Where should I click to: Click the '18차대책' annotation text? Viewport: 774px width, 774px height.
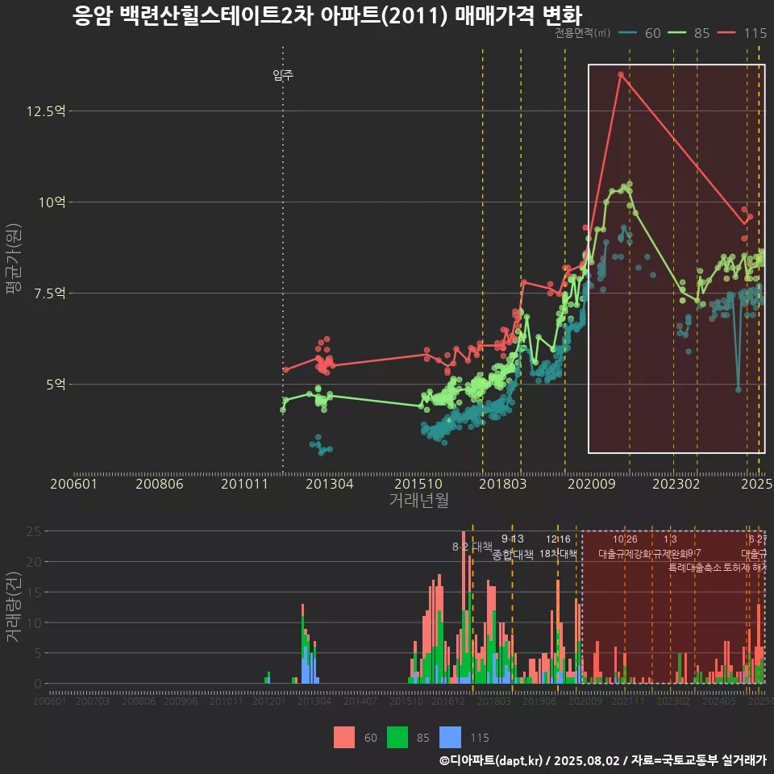pyautogui.click(x=558, y=554)
